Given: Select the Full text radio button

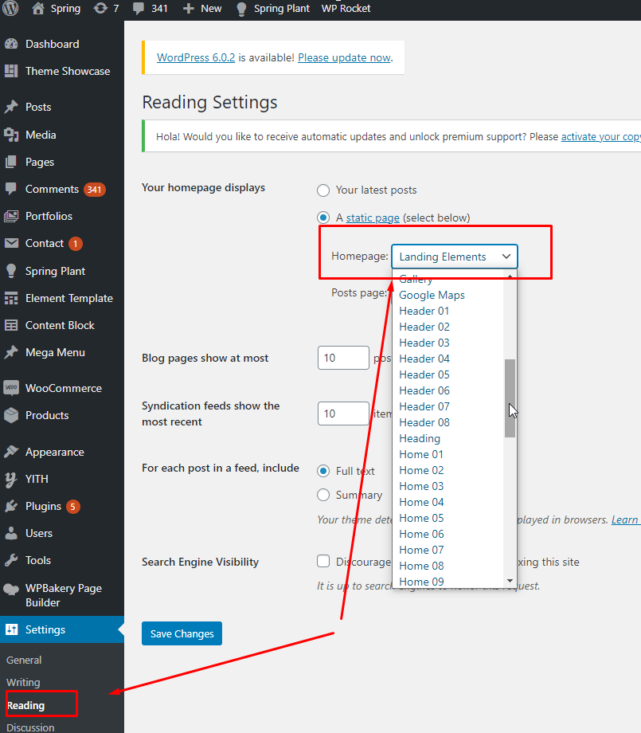Looking at the screenshot, I should (x=322, y=471).
